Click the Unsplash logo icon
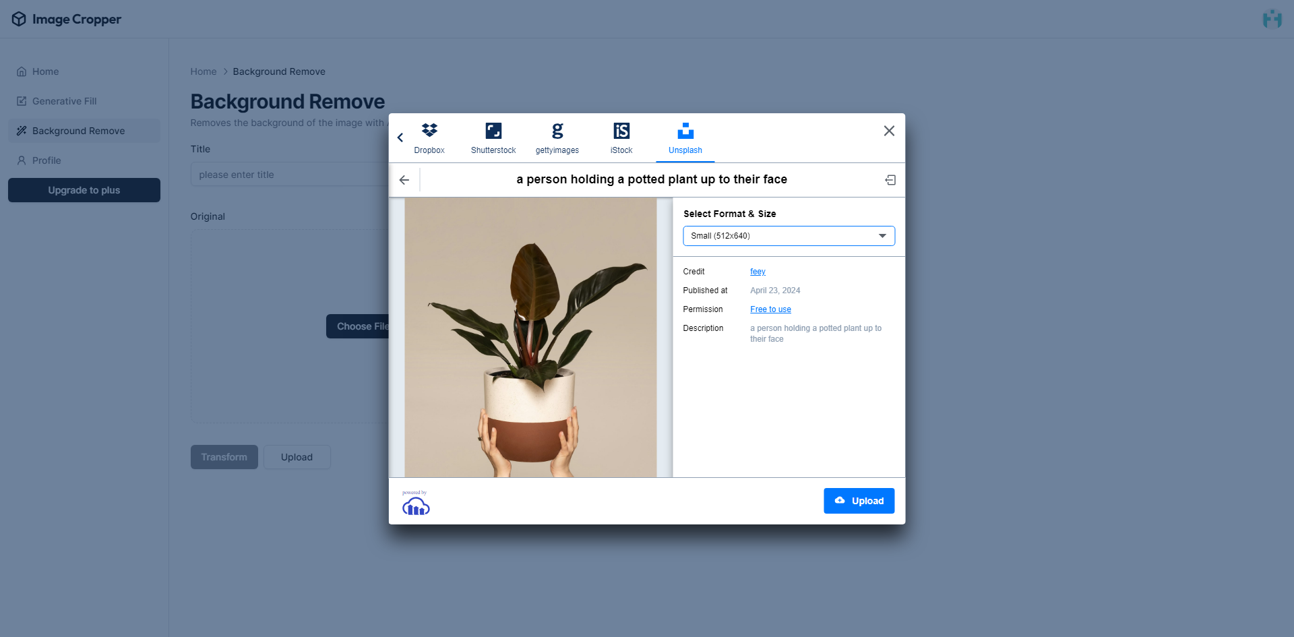Viewport: 1294px width, 637px height. [685, 130]
